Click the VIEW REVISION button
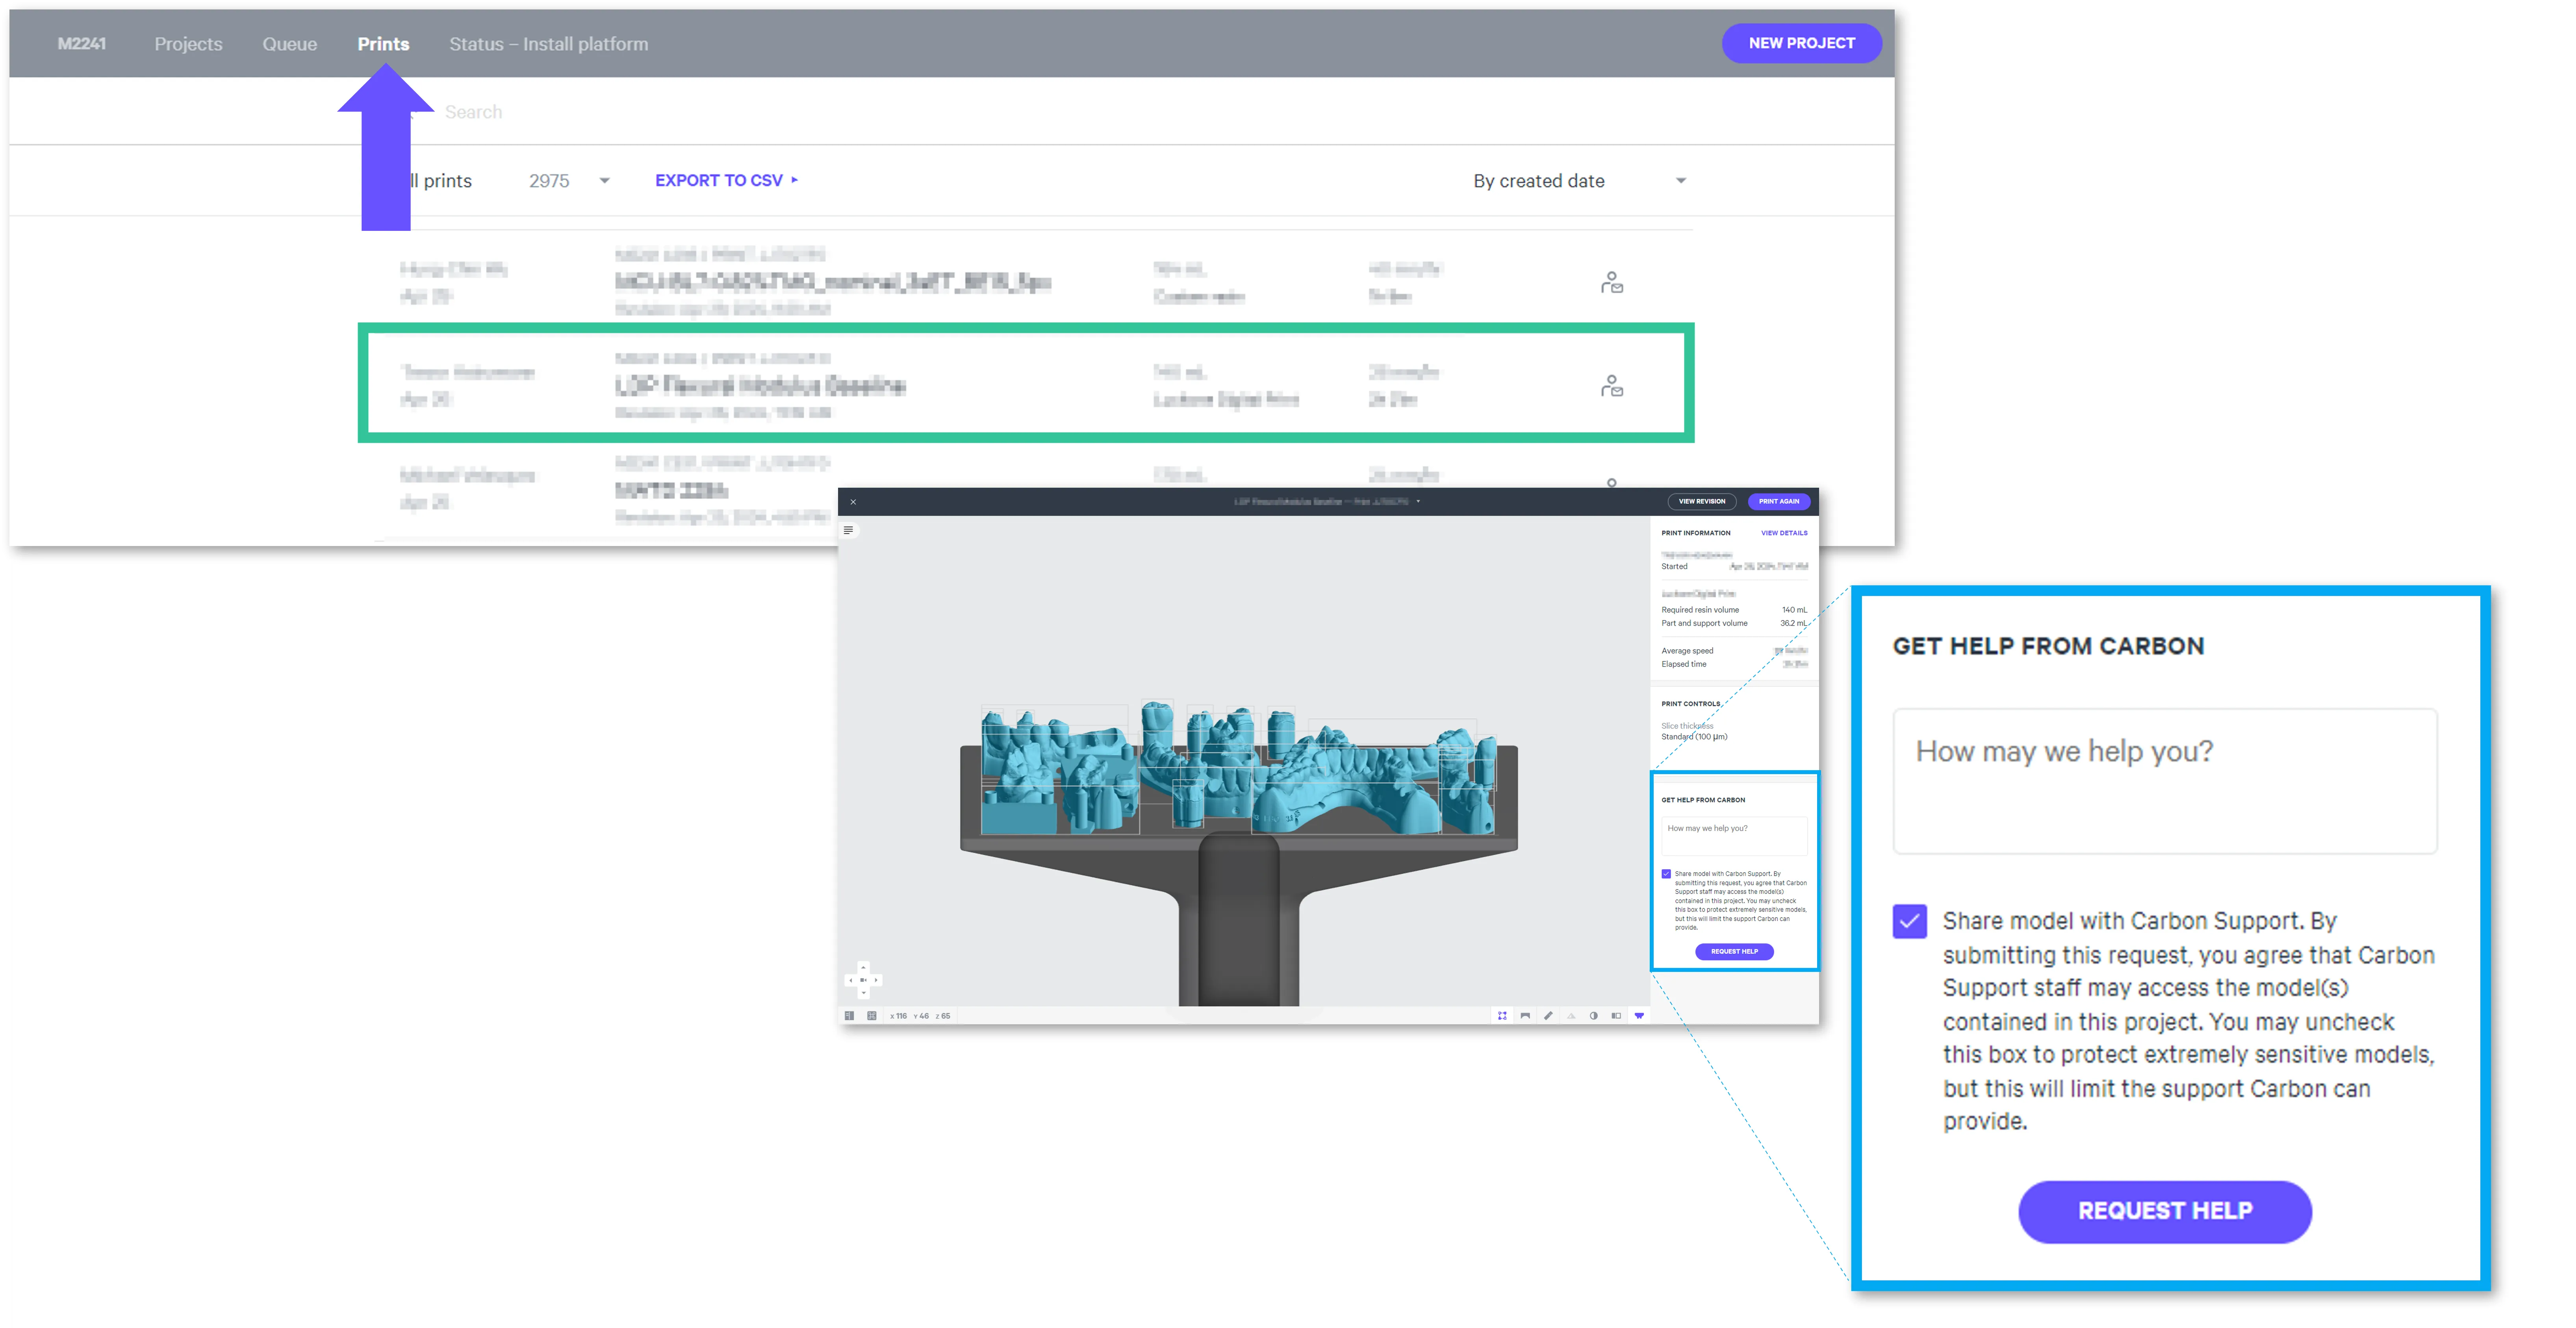Image resolution: width=2576 pixels, height=1328 pixels. coord(1702,502)
